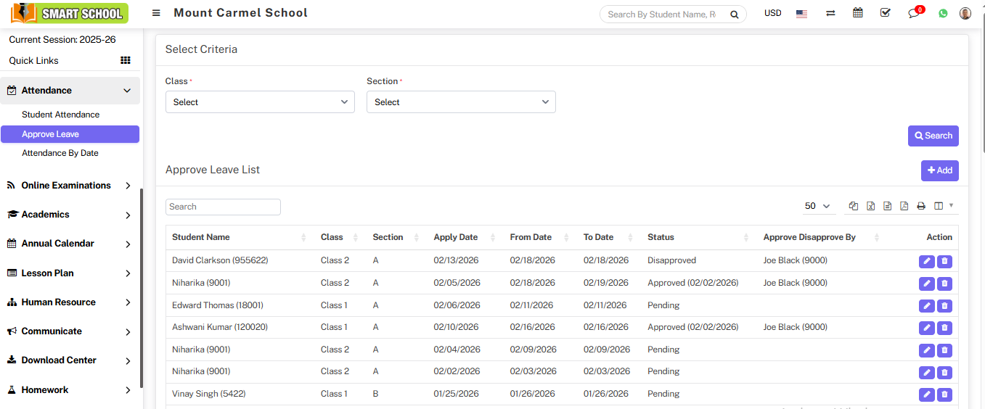
Task: Change the rows-per-page 50 dropdown
Action: coord(817,206)
